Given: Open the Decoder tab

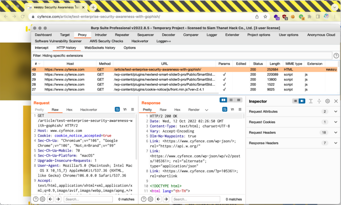Looking at the screenshot, I should (169, 35).
